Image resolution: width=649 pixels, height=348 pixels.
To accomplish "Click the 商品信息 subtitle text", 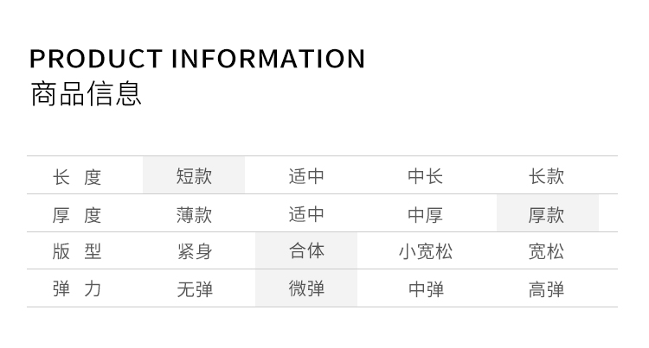I will (x=86, y=93).
